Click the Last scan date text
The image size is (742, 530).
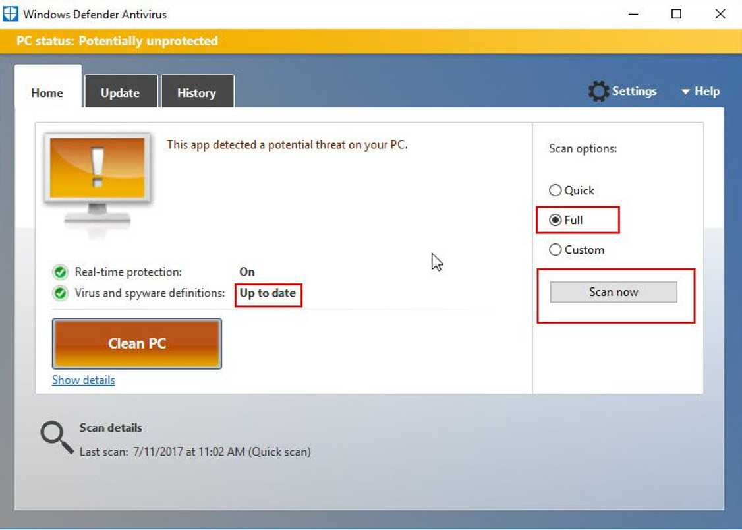(195, 452)
